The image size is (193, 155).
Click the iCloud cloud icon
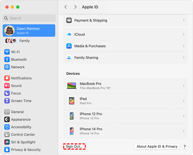coord(69,34)
